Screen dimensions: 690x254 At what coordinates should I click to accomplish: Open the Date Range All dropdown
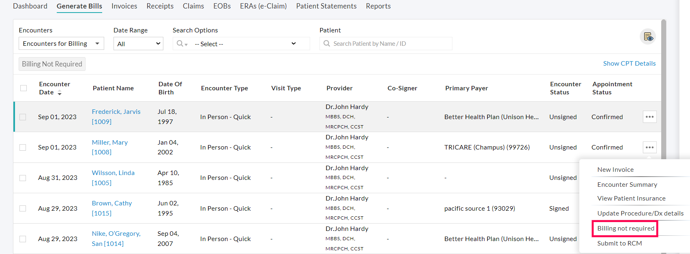point(138,44)
